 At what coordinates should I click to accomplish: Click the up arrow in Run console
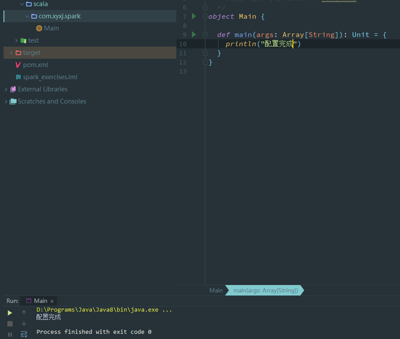pos(24,313)
